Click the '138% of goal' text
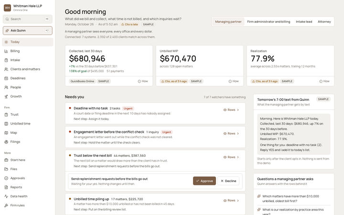This screenshot has height=215, width=344. [x=78, y=71]
